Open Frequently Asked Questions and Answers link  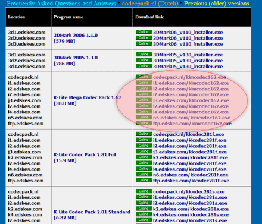(61, 4)
